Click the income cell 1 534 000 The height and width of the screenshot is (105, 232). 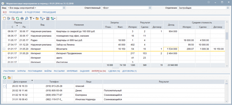click(x=171, y=49)
